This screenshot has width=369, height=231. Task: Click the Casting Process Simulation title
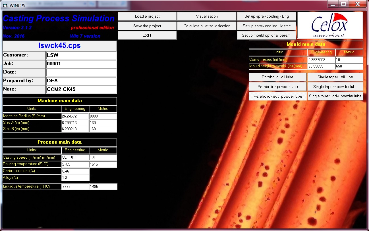[x=59, y=18]
